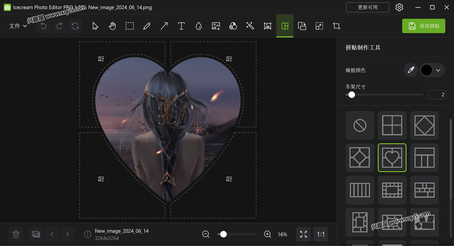Screen dimensions: 454x246
Task: Choose the film-strip border layout
Action: point(392,190)
